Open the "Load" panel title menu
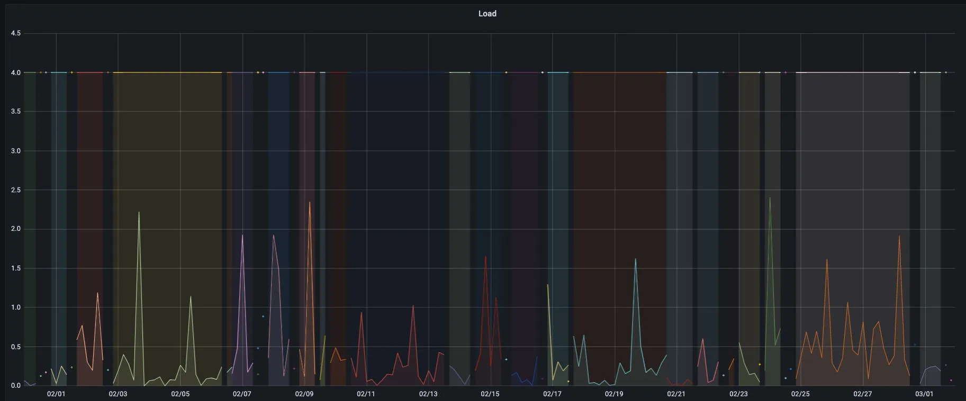 (487, 14)
